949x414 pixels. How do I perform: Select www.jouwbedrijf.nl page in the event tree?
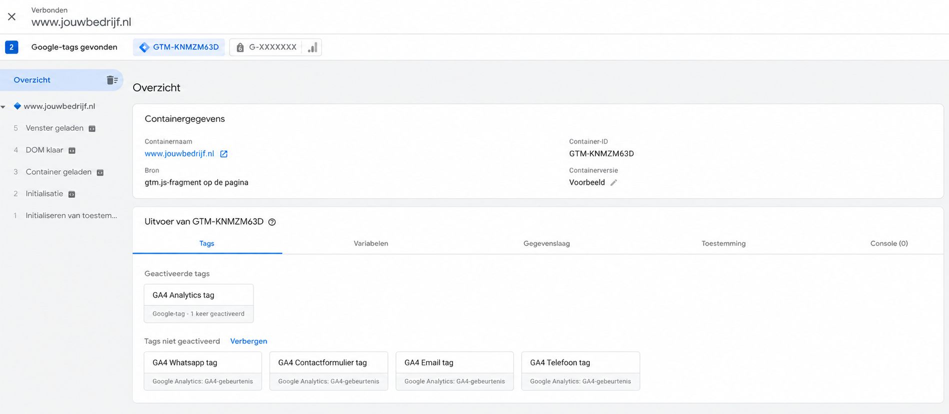pos(59,106)
